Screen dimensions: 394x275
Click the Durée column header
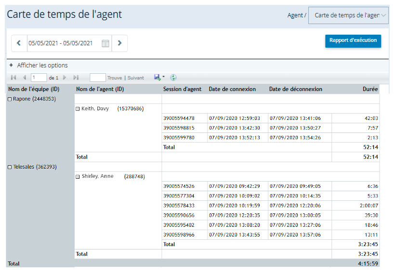point(370,89)
